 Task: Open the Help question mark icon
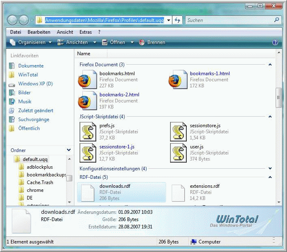[275, 42]
